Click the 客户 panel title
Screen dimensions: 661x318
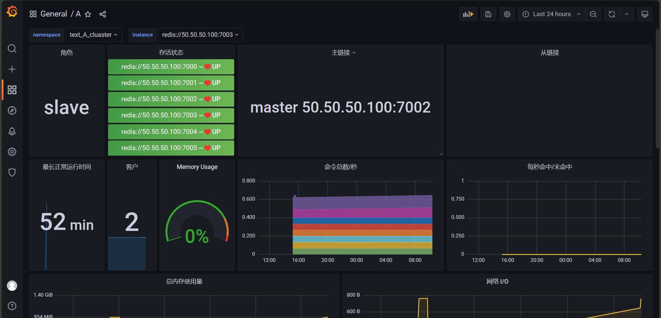click(x=132, y=167)
